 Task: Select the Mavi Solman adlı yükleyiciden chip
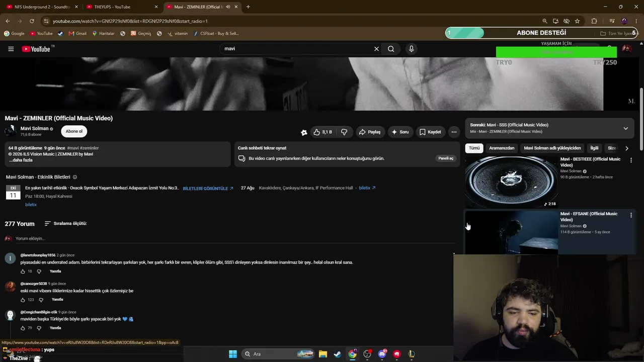[552, 148]
